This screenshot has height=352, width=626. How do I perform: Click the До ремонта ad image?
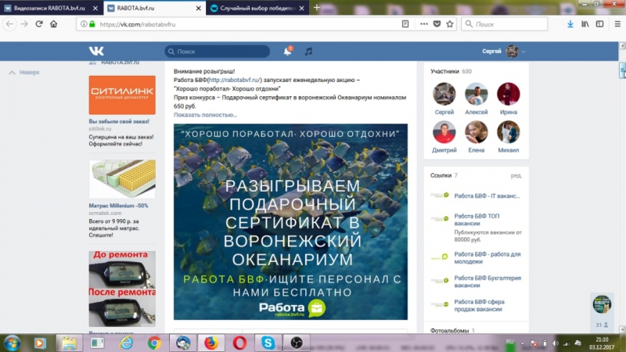(122, 289)
